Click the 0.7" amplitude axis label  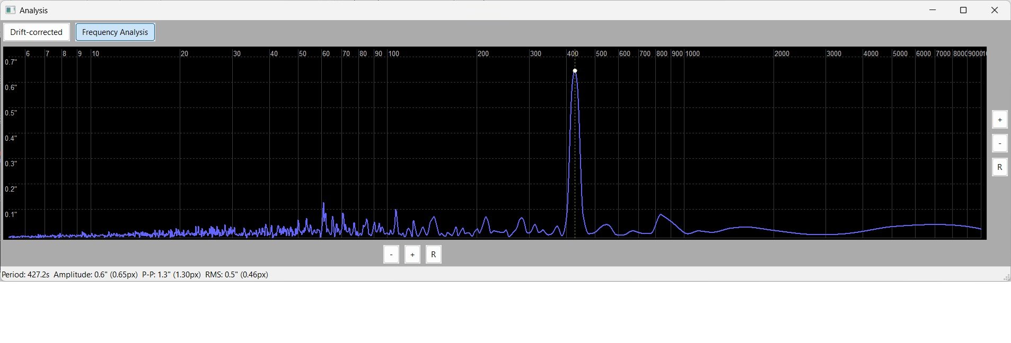(x=11, y=62)
